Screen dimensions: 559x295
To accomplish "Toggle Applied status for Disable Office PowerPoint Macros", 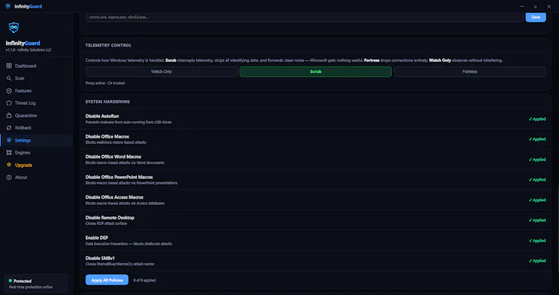I will click(537, 180).
